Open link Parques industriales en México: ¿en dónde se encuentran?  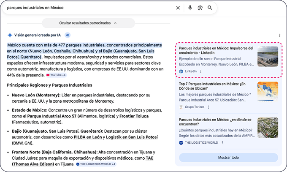(x=215, y=122)
